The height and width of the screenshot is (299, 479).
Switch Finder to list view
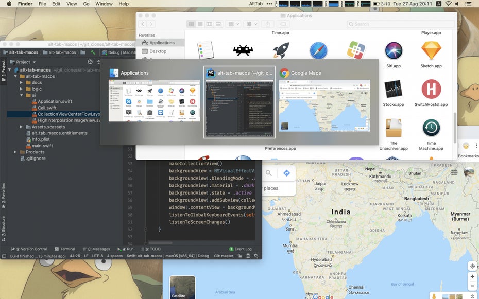coord(200,24)
